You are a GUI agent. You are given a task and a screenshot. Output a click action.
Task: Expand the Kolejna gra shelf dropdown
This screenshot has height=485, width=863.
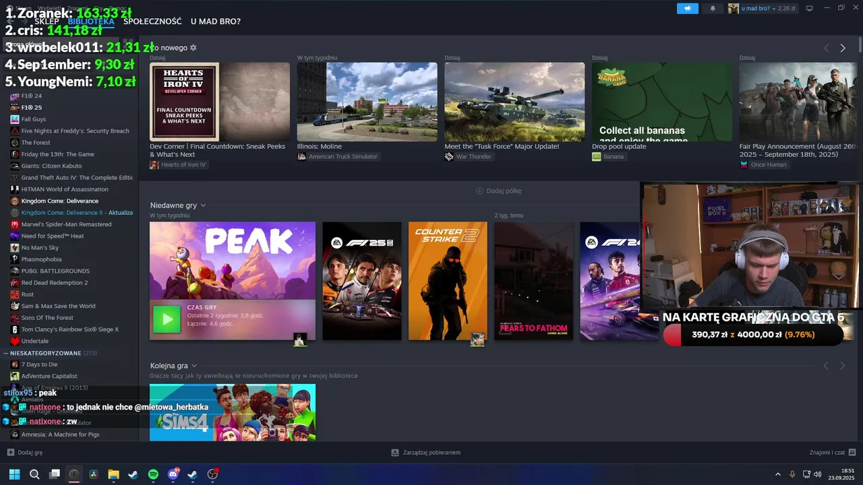[x=194, y=366]
